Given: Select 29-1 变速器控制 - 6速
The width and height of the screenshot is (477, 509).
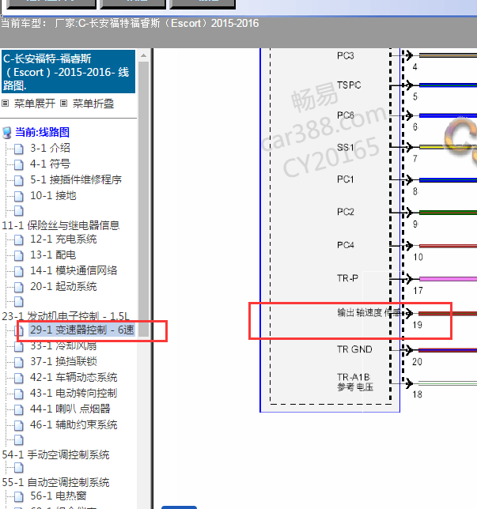Looking at the screenshot, I should point(82,330).
